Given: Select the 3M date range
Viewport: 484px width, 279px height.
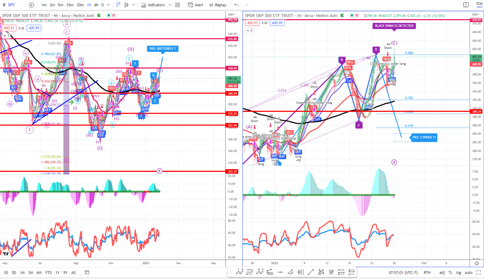Looking at the screenshot, I should point(31,273).
